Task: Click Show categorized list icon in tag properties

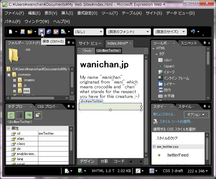Action: pos(11,115)
